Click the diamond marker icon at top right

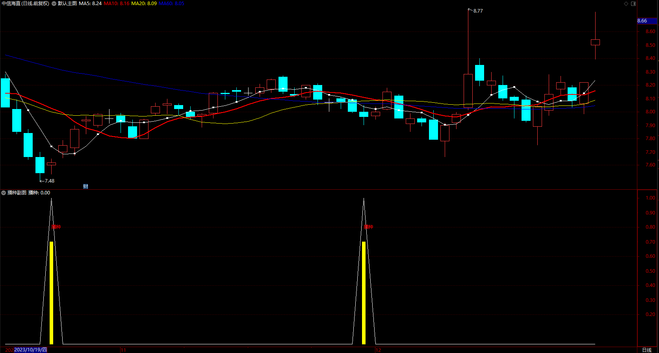pyautogui.click(x=626, y=4)
